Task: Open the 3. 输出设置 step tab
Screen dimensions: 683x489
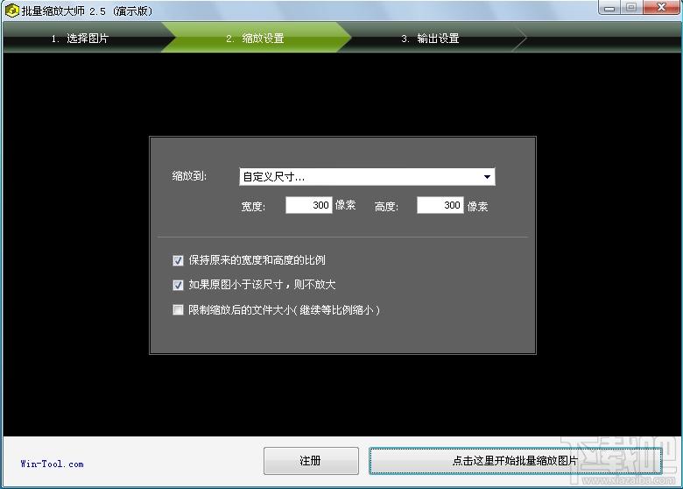Action: click(430, 39)
